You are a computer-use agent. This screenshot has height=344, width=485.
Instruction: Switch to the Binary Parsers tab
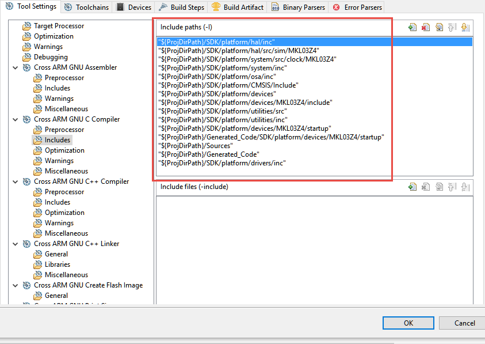[x=298, y=7]
